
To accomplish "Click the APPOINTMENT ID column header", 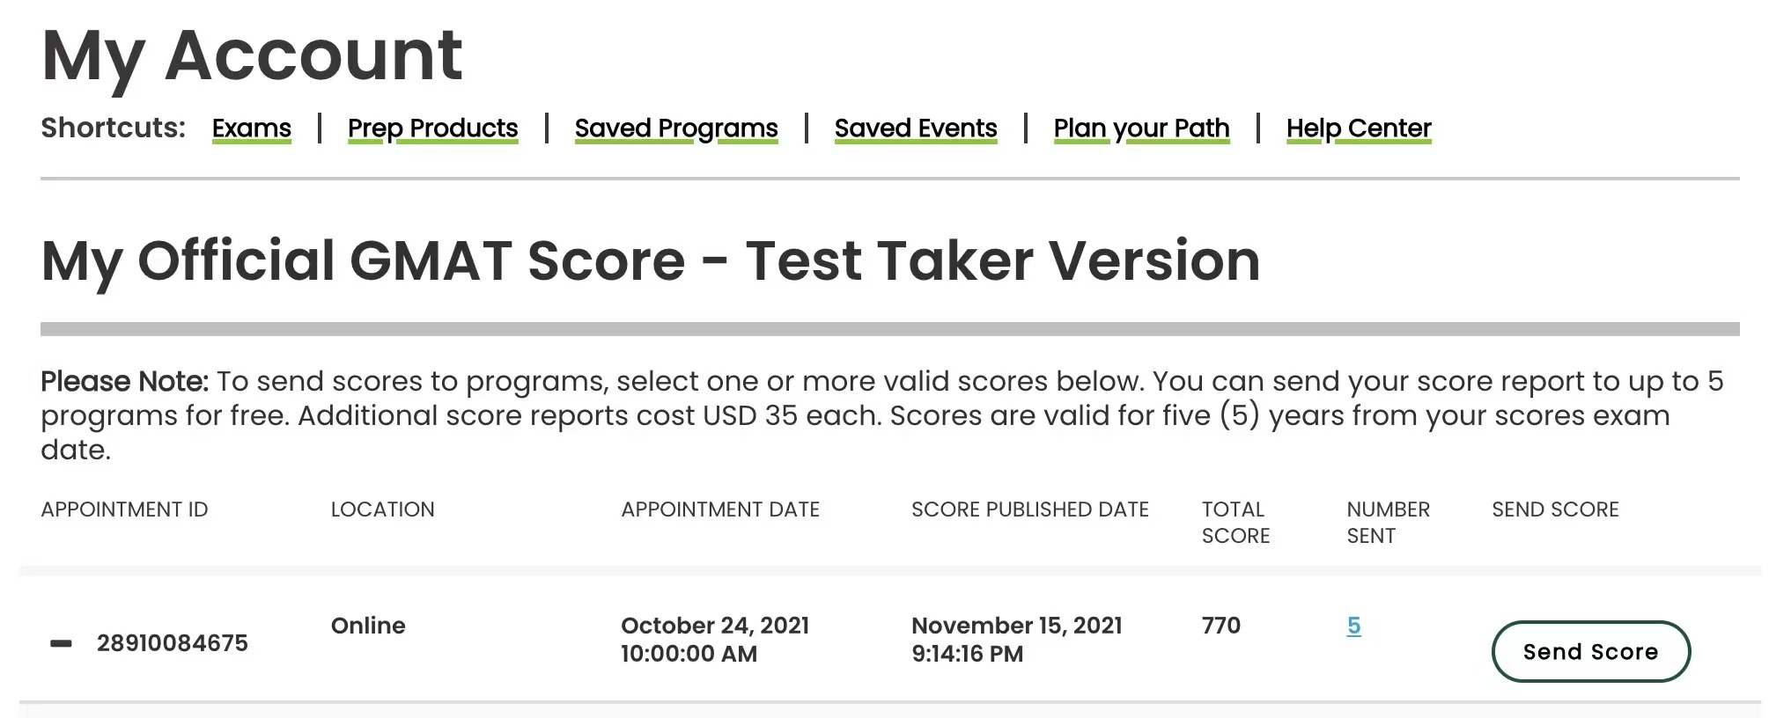I will point(124,509).
